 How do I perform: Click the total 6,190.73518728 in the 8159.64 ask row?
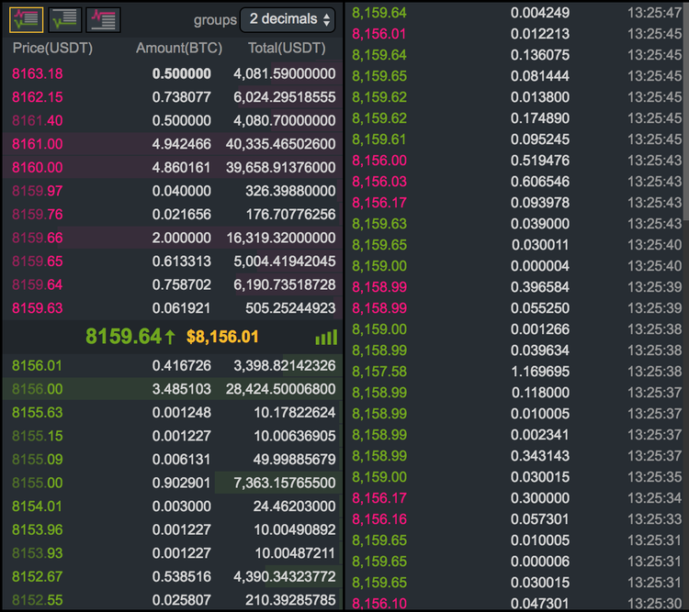284,285
